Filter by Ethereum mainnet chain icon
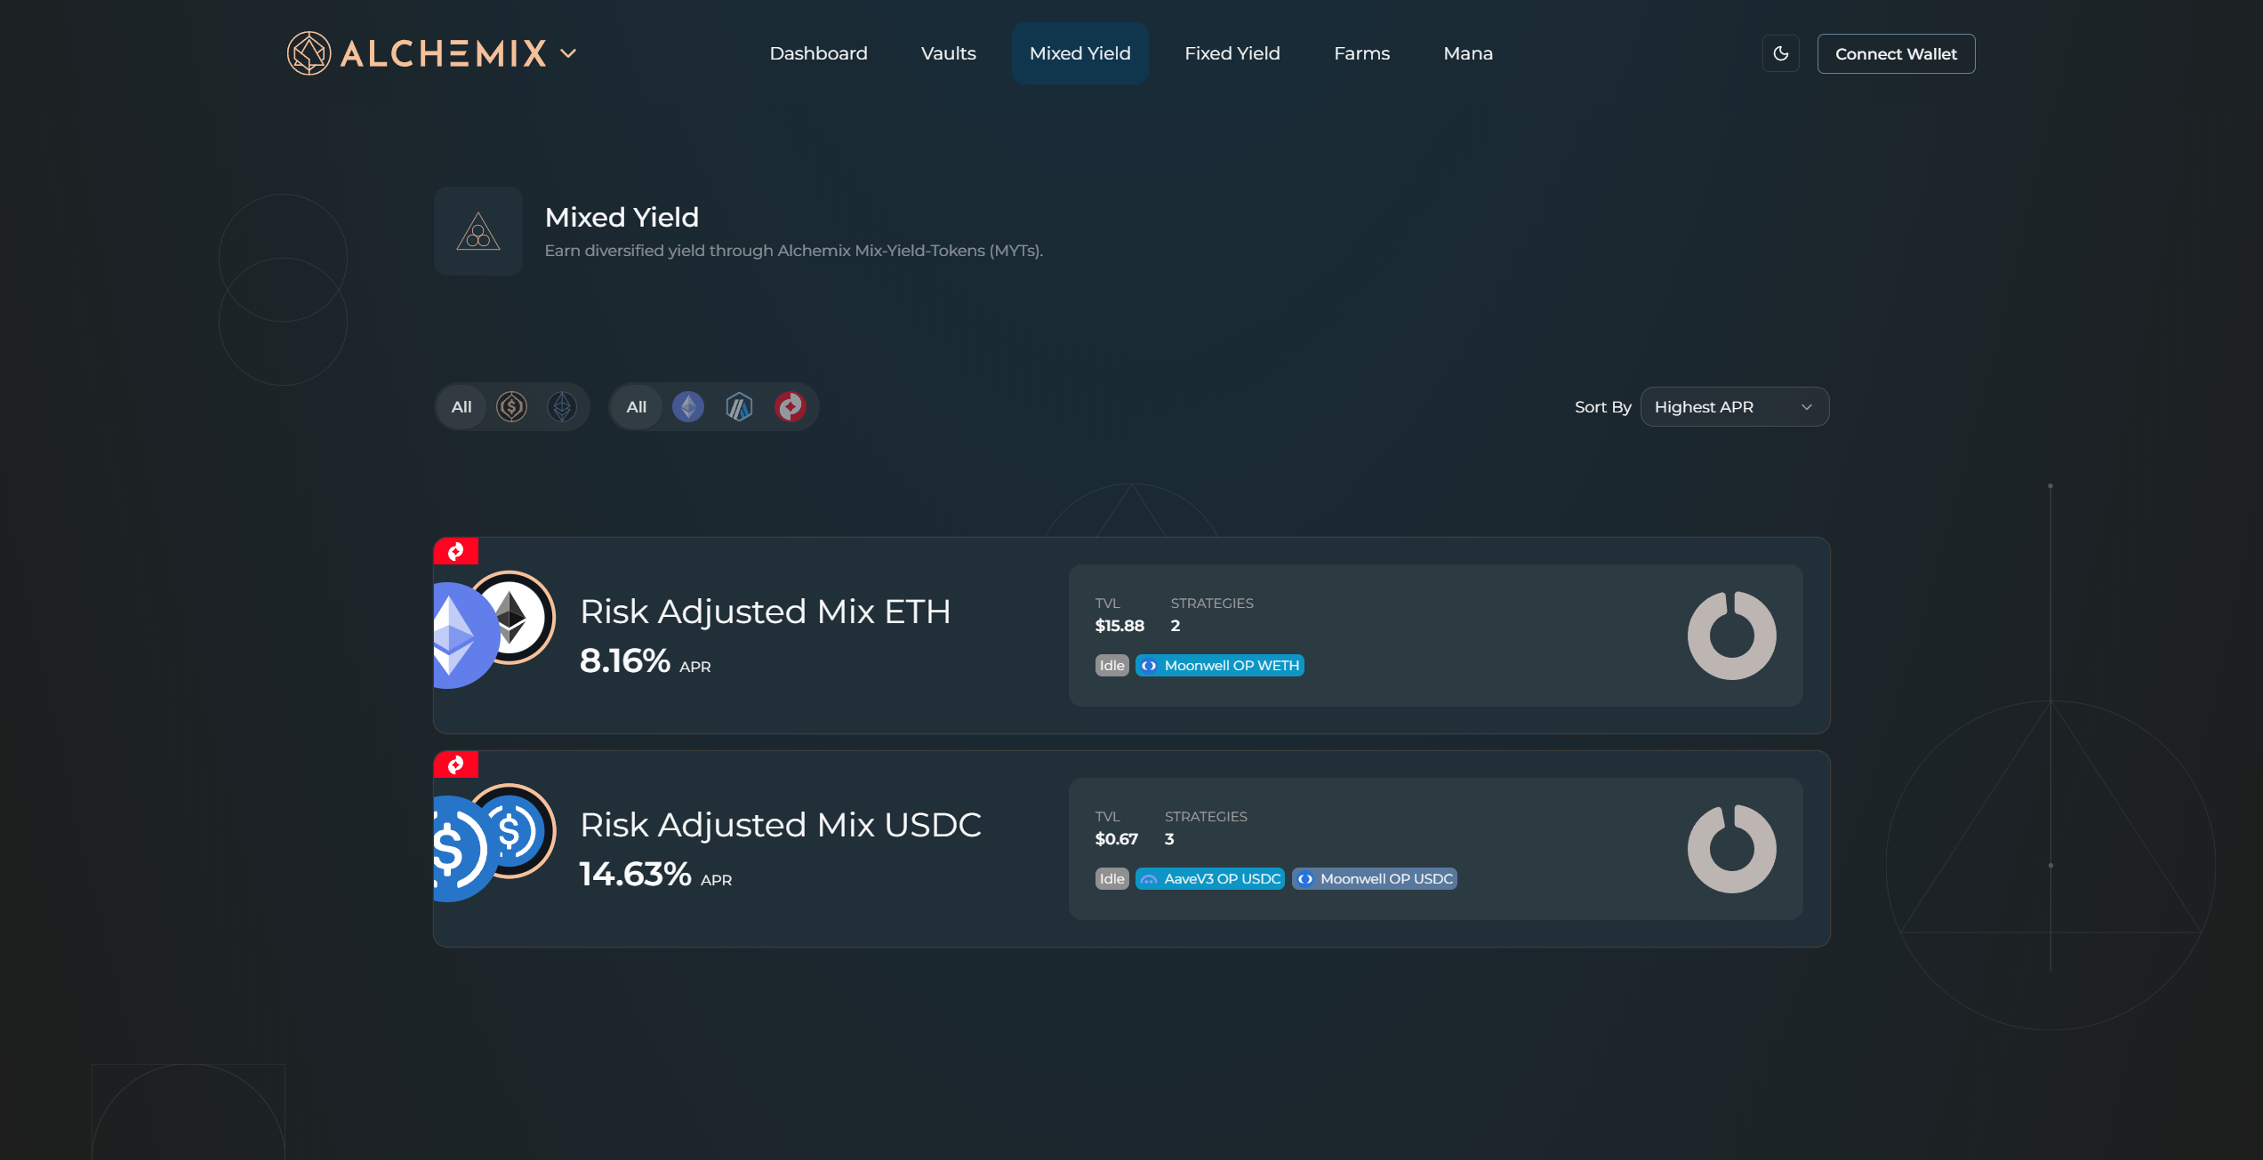Viewport: 2263px width, 1160px height. [687, 407]
